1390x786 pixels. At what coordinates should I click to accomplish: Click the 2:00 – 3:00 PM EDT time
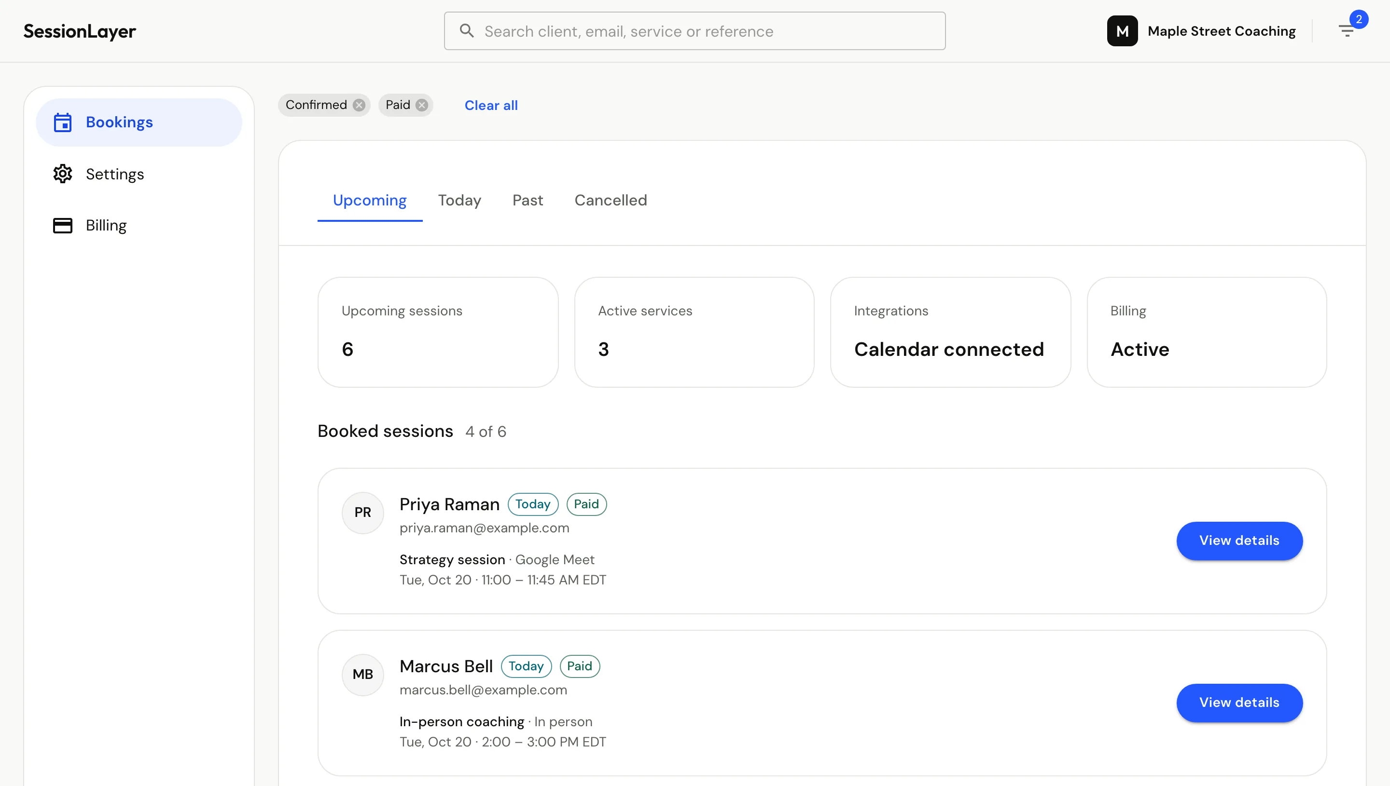[543, 742]
